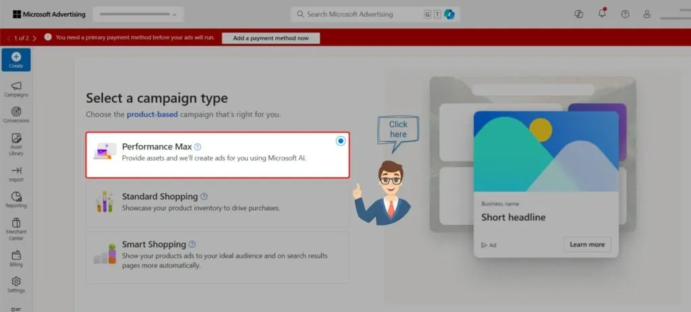Go to next notification arrow
Viewport: 691px width, 312px height.
[x=34, y=38]
